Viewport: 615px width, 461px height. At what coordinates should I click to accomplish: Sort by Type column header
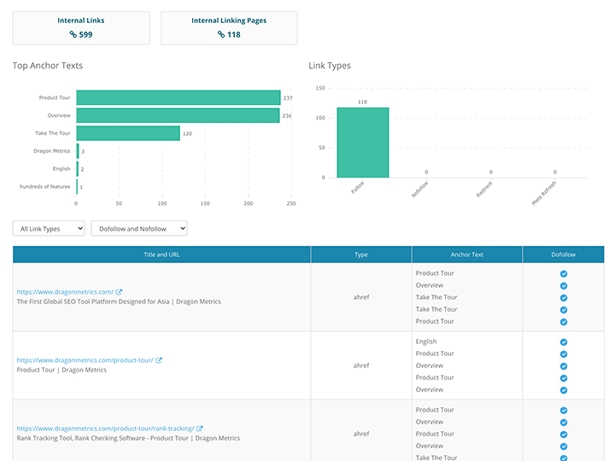360,254
